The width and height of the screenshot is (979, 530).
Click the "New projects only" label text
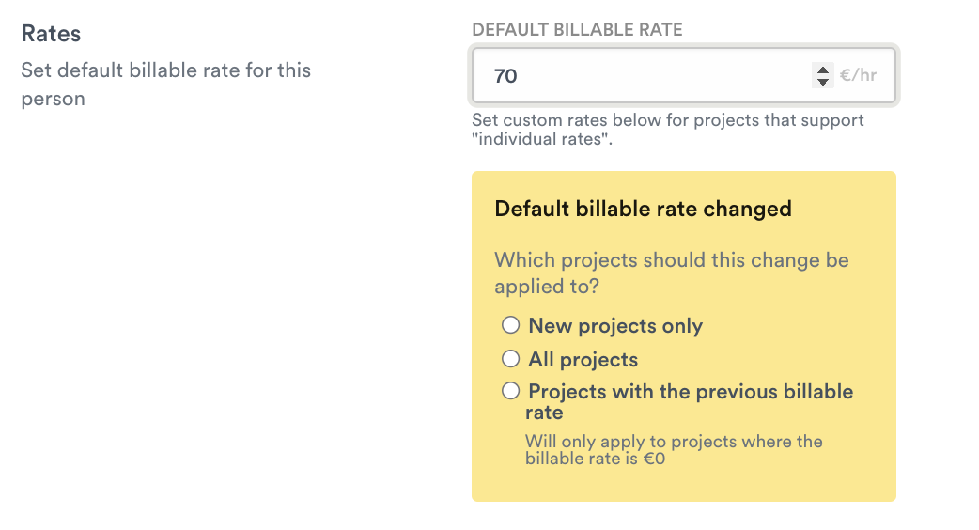pyautogui.click(x=615, y=326)
